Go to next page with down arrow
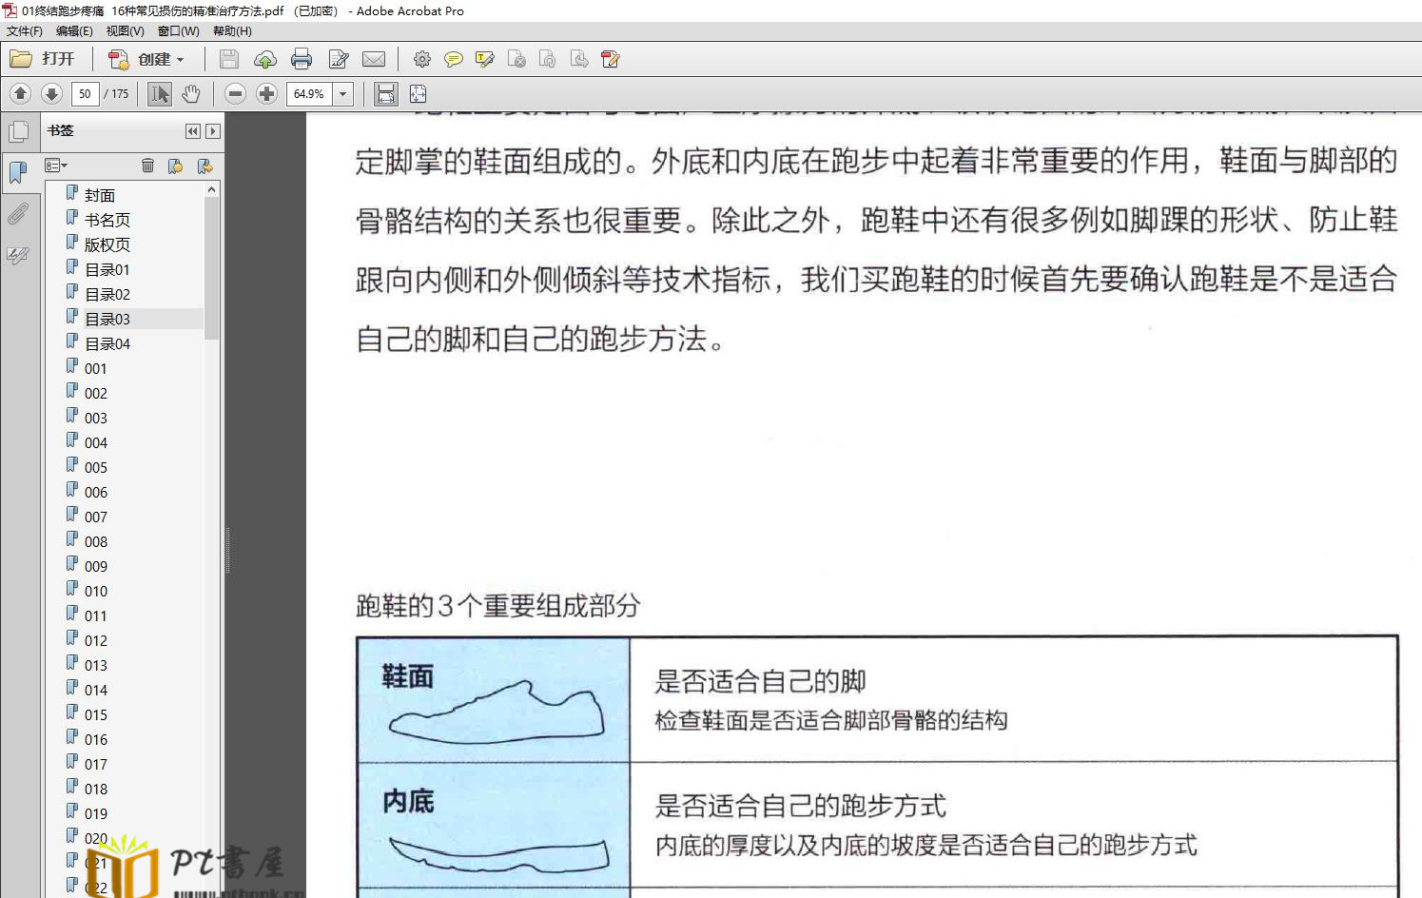 (x=52, y=93)
